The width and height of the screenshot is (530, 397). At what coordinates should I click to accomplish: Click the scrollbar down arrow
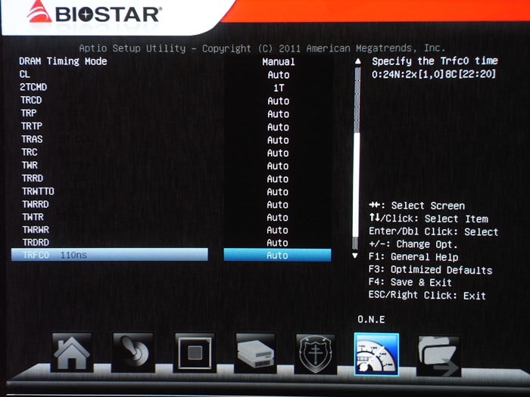click(x=355, y=256)
